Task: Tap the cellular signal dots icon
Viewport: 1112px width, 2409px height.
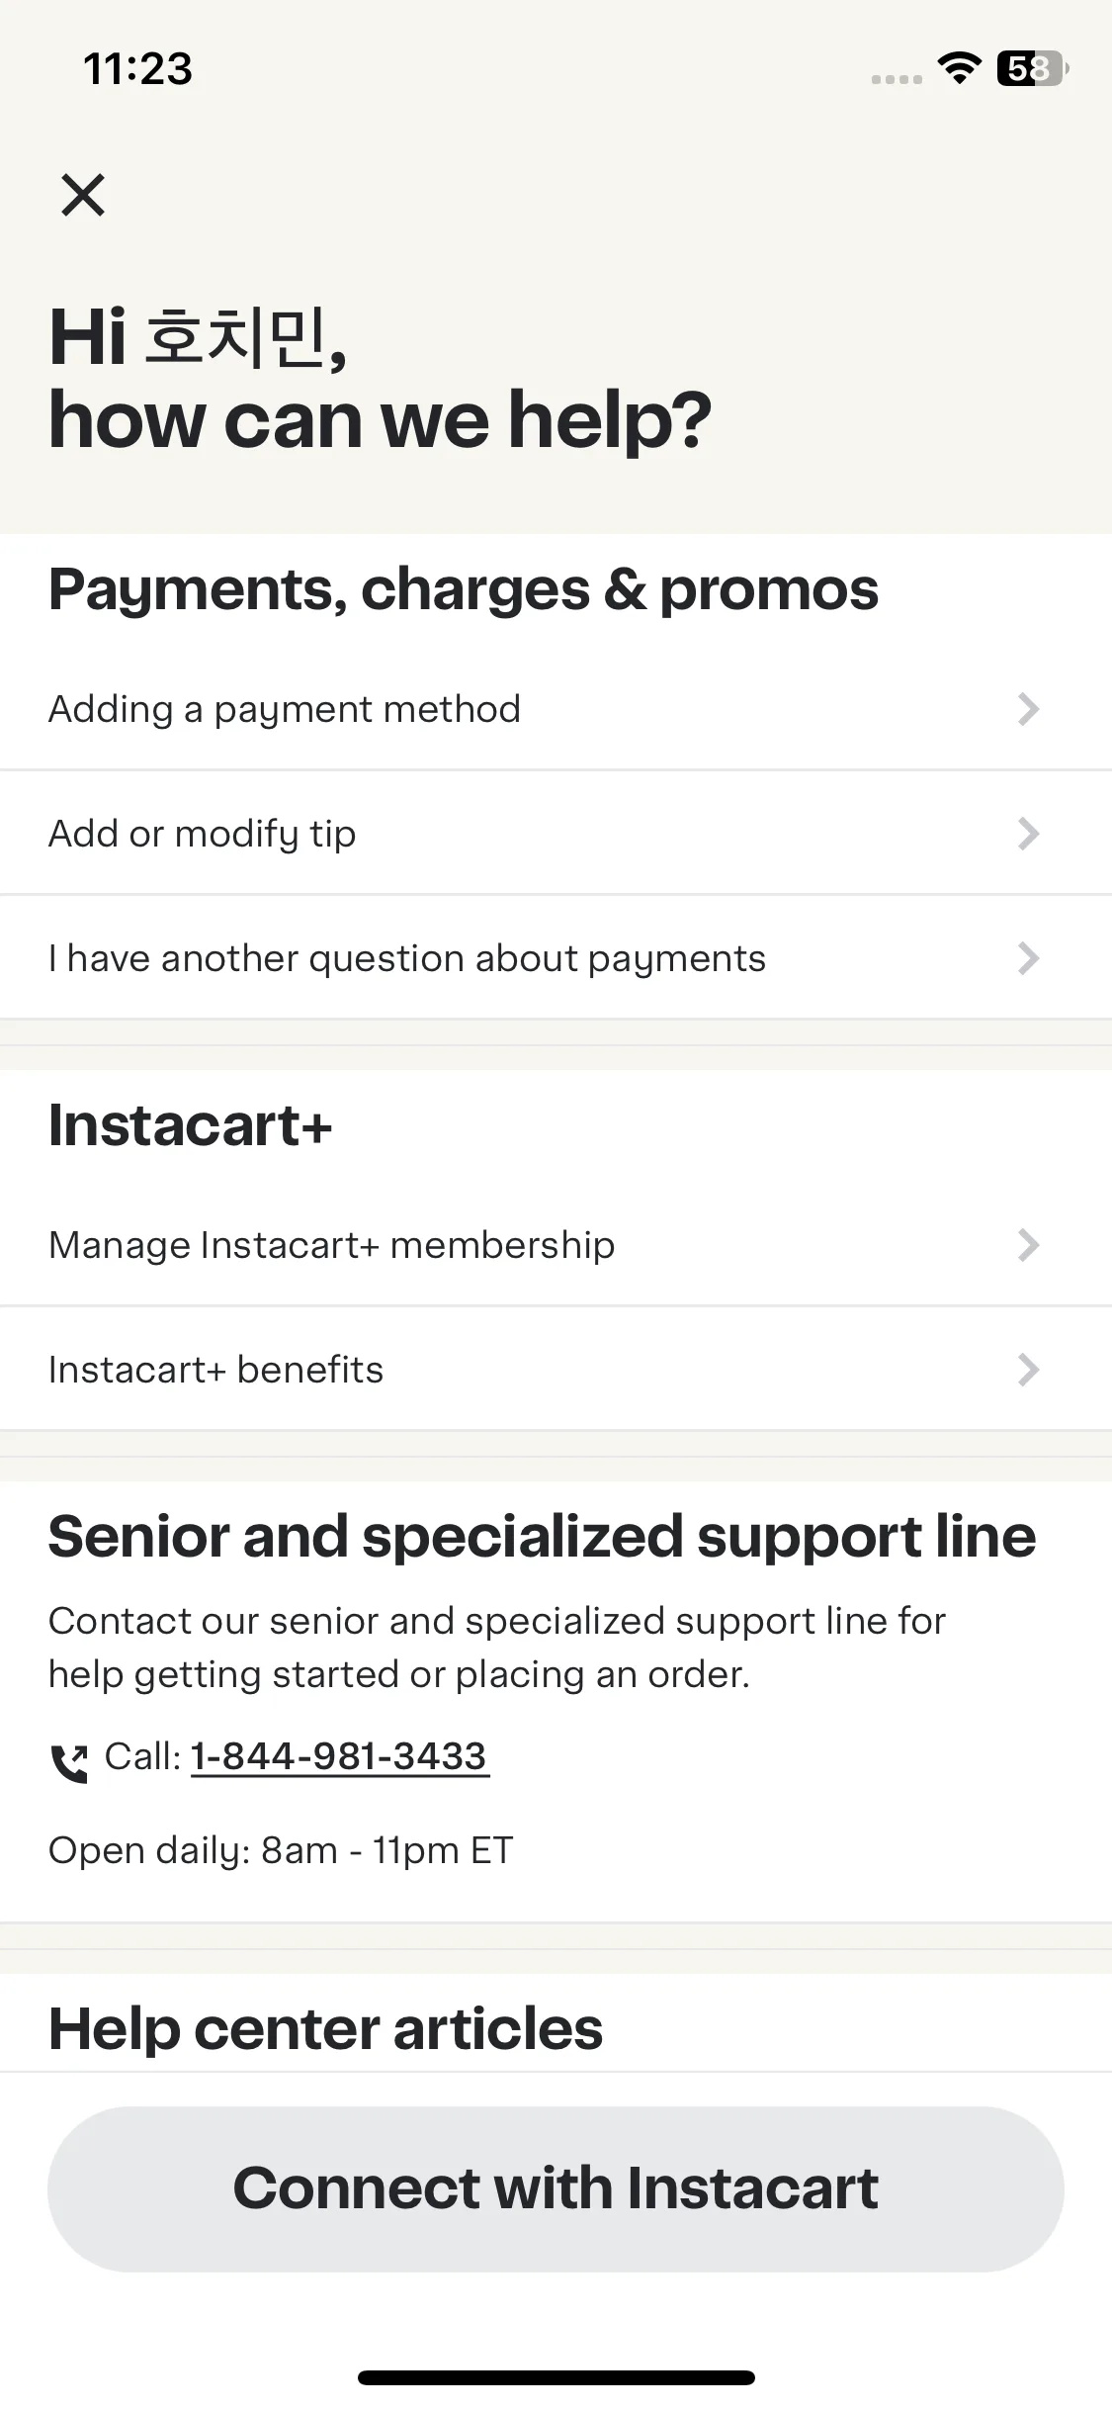Action: (897, 78)
